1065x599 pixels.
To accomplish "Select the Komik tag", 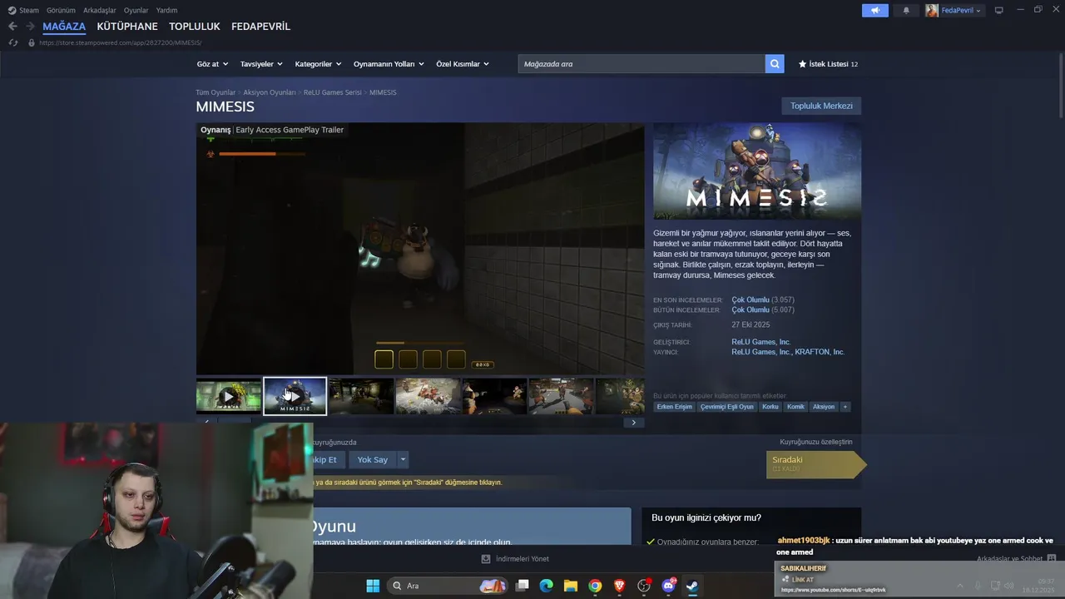I will pos(795,407).
